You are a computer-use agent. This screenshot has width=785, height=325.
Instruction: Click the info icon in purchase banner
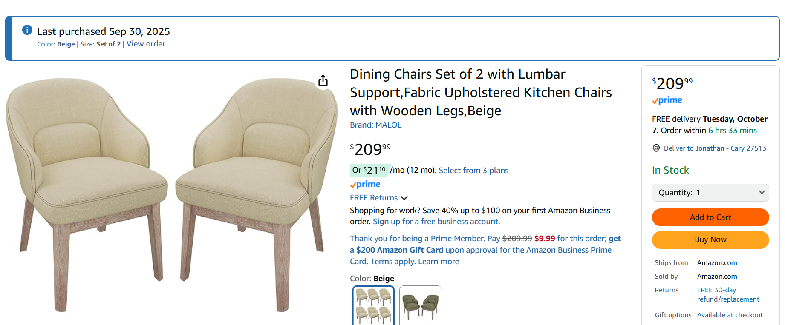[x=27, y=30]
